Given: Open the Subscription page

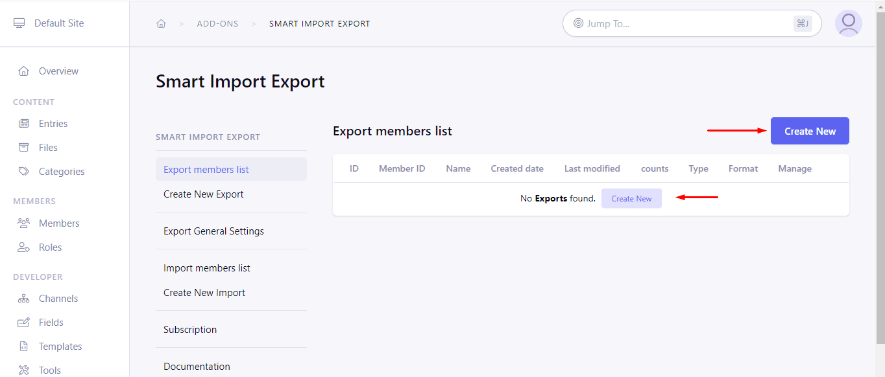Looking at the screenshot, I should tap(190, 329).
